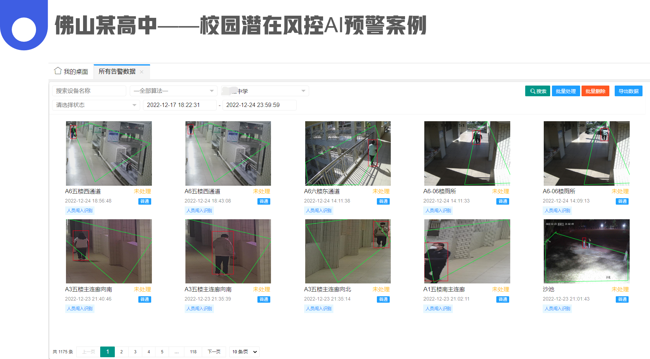This screenshot has height=359, width=650.
Task: Click 人员闯入识别 tag under A6六楼东通道
Action: tap(319, 211)
